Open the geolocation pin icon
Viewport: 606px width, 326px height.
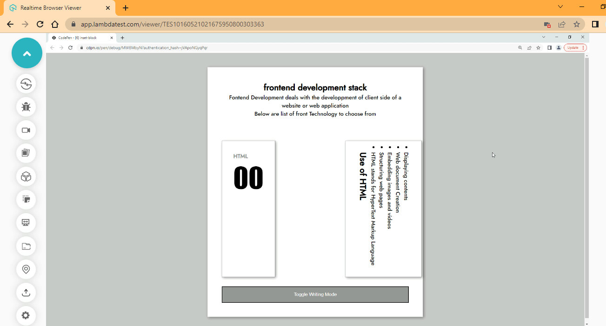(26, 269)
